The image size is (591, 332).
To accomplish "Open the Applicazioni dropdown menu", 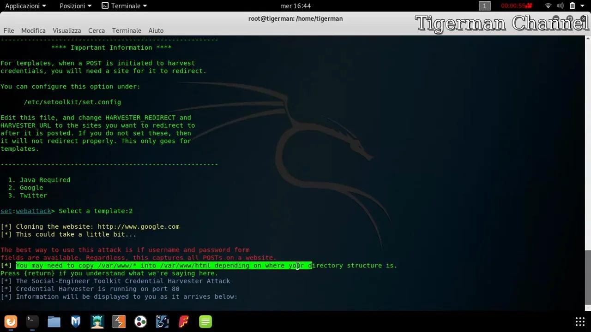I will [x=25, y=6].
